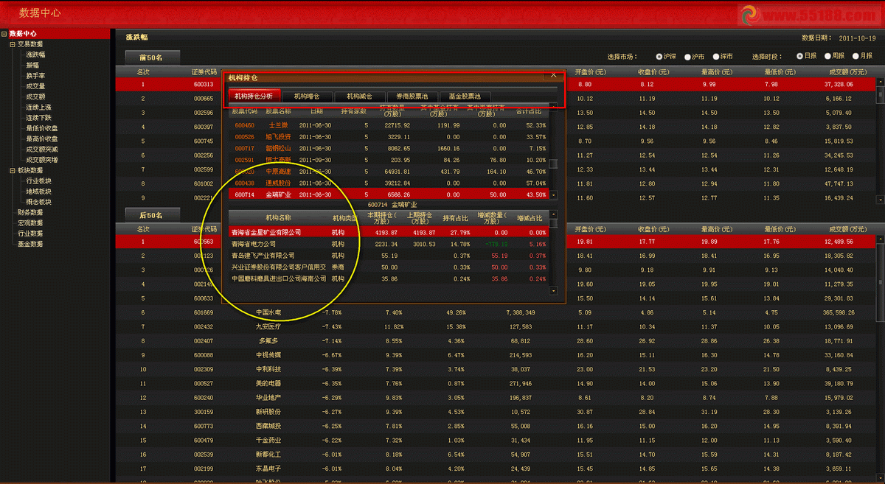This screenshot has height=484, width=885.
Task: Click scroll-down arrow of dialog stock list
Action: click(554, 194)
